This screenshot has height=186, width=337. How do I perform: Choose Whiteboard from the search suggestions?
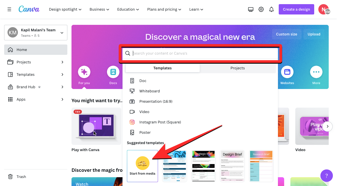coord(149,91)
